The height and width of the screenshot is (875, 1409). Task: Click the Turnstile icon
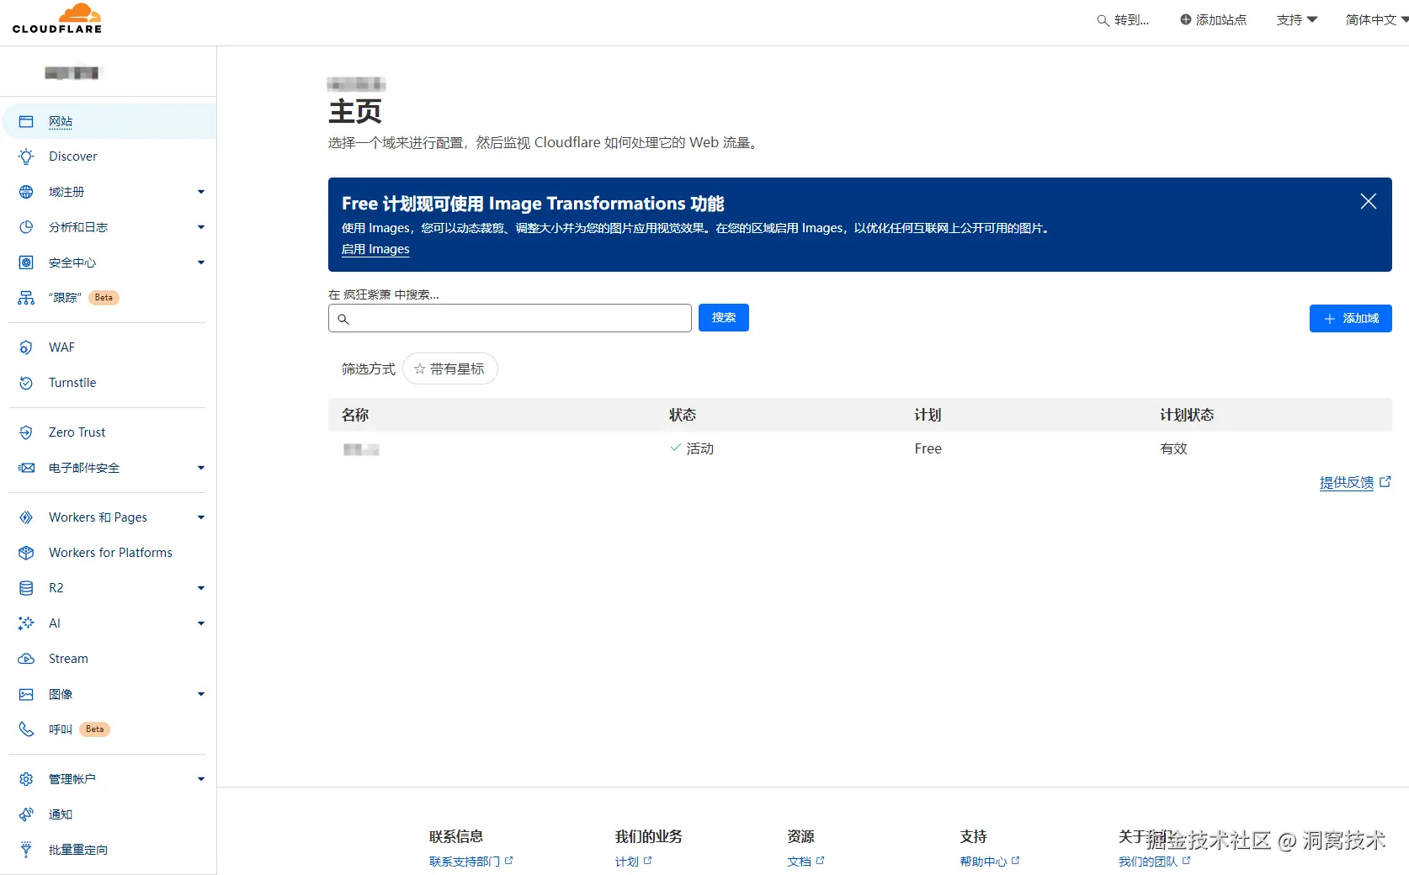pos(26,383)
